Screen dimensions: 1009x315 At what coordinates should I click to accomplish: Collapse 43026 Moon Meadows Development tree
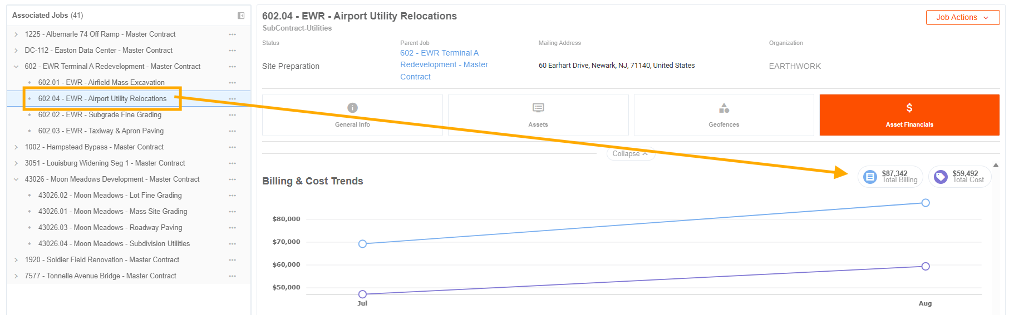tap(16, 179)
